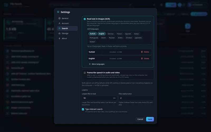The width and height of the screenshot is (211, 132).
Task: Click the 'Installed · 3.9 MB' text
Action: coord(116,59)
